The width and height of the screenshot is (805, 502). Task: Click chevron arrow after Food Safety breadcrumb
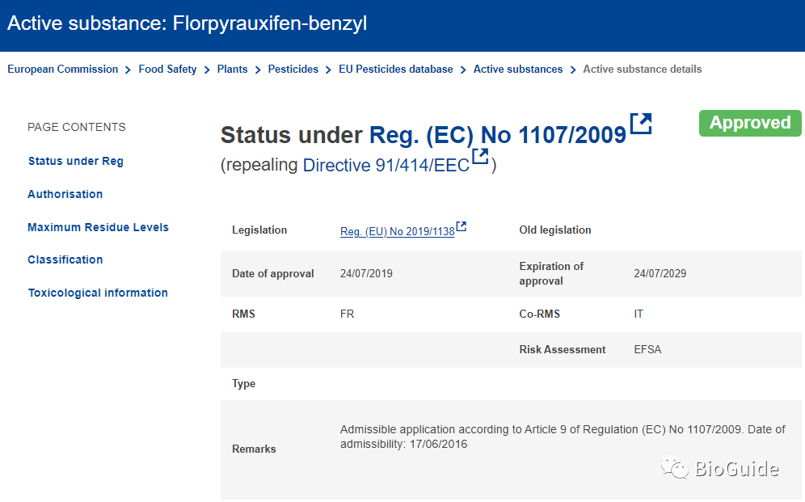(x=207, y=70)
